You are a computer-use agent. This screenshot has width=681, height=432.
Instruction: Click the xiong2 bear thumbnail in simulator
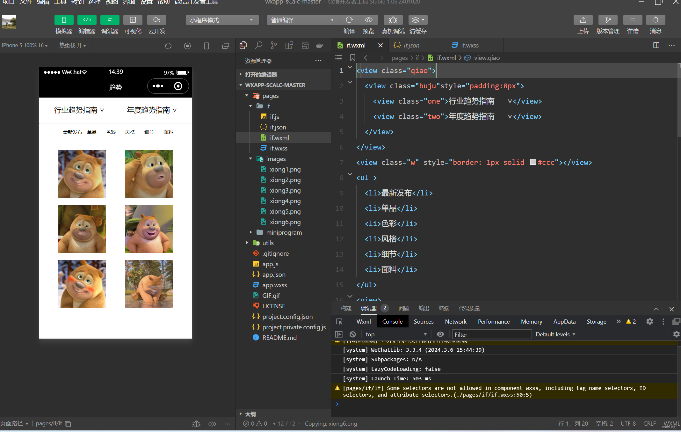[149, 174]
